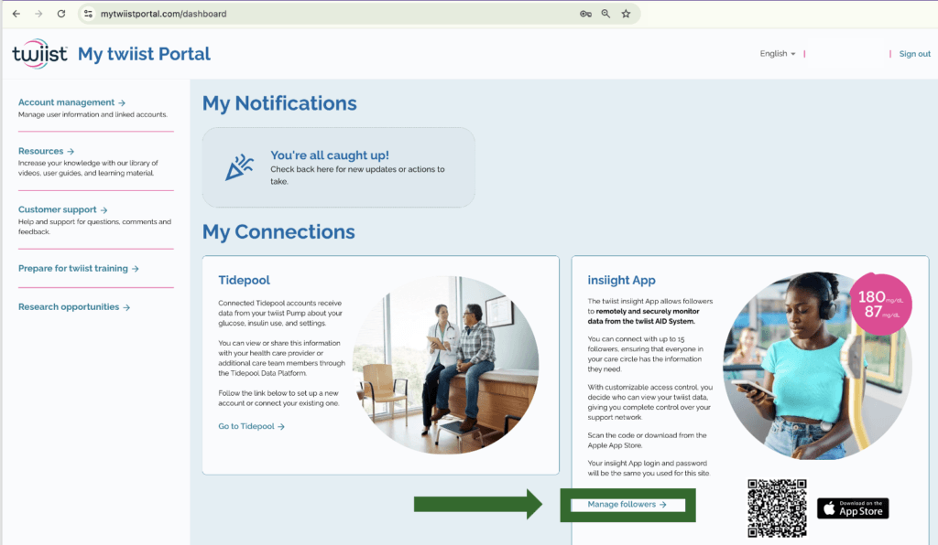Open Prepare for twiist training
Image resolution: width=938 pixels, height=545 pixels.
click(79, 269)
